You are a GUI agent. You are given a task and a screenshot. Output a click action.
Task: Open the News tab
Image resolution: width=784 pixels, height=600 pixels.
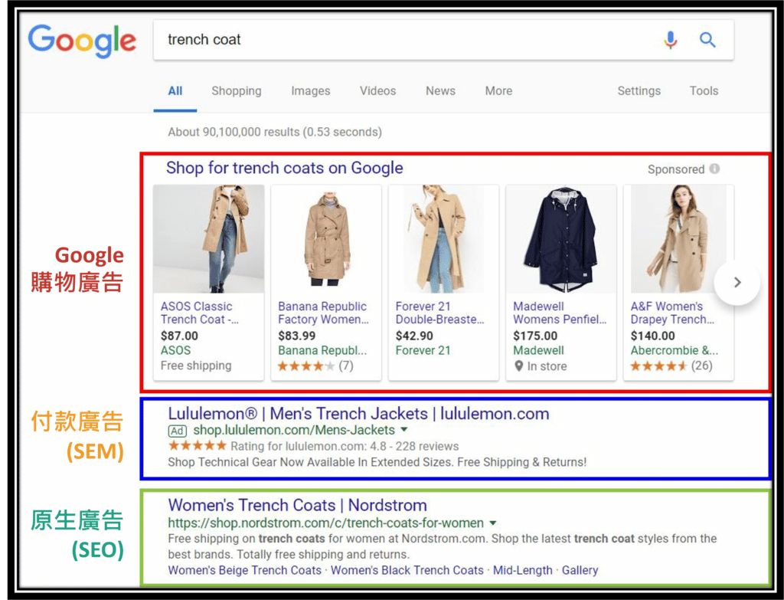tap(440, 91)
